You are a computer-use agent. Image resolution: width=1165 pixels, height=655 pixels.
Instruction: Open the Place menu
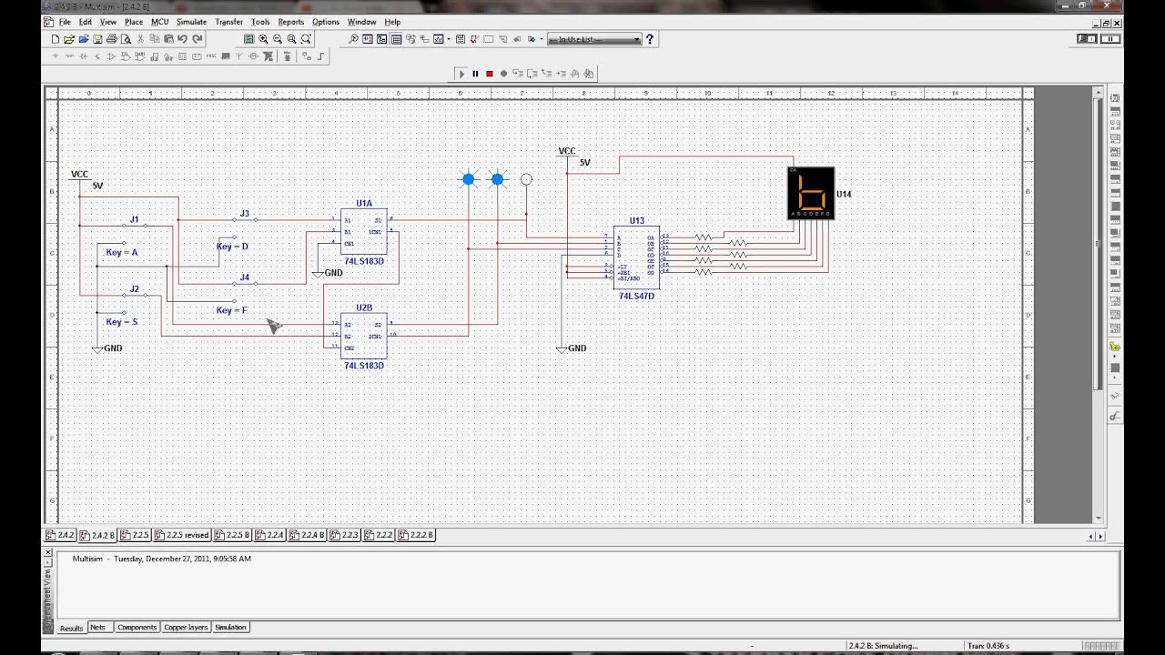pos(134,22)
